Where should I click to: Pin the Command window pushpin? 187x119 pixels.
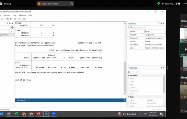click(124, 100)
